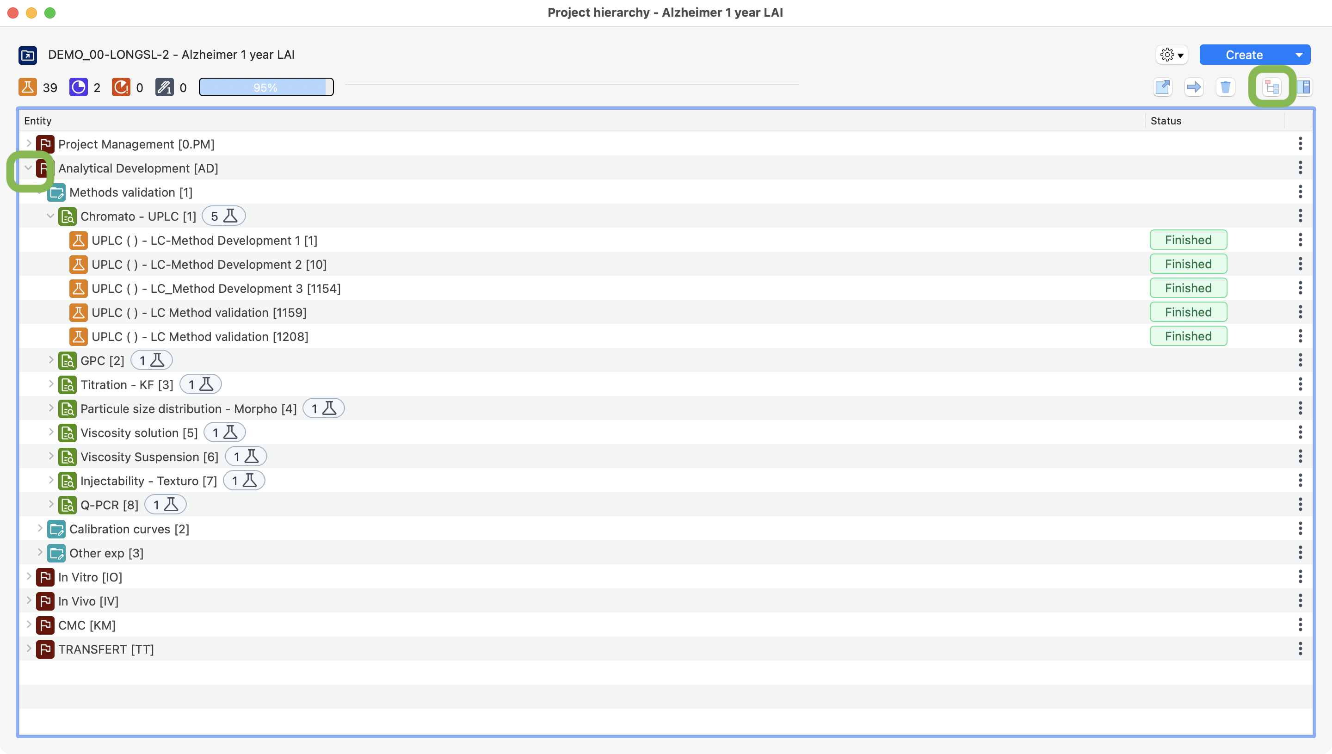The width and height of the screenshot is (1332, 754).
Task: Expand the In Vitro [IO] node
Action: tap(29, 576)
